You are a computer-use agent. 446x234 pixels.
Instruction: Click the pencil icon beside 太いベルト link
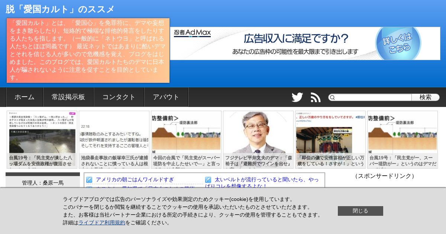coord(208,180)
